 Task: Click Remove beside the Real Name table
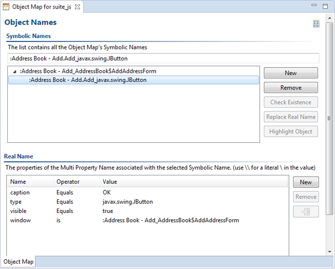[x=306, y=197]
